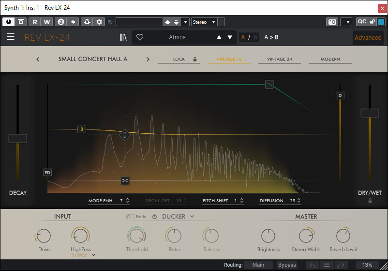
Task: Select the Modern mode tab
Action: 330,59
